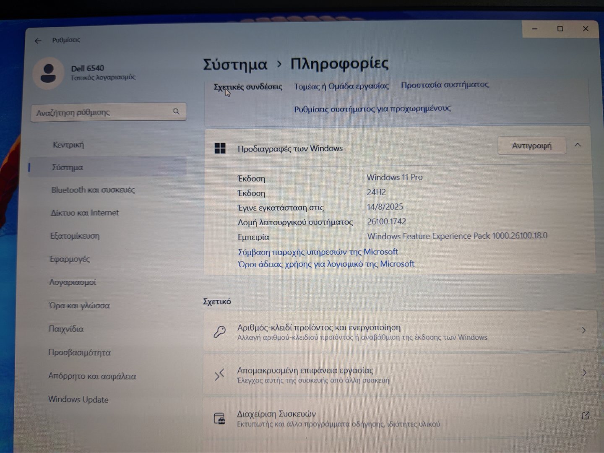
Task: Maximize the Settings window
Action: pyautogui.click(x=560, y=29)
